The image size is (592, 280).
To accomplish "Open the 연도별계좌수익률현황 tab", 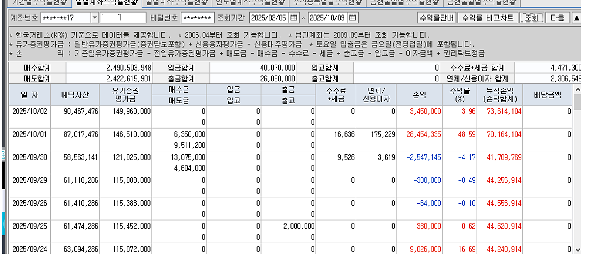I will [250, 3].
